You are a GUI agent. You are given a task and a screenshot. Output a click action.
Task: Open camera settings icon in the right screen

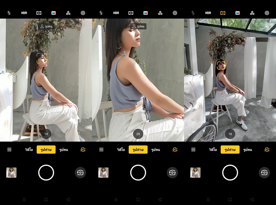click(x=267, y=13)
